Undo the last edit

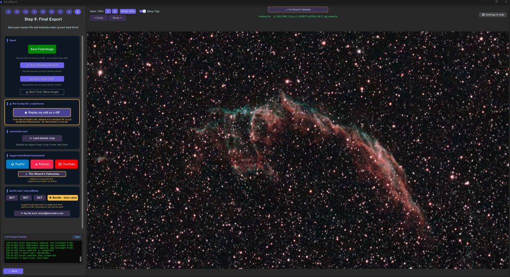click(99, 18)
